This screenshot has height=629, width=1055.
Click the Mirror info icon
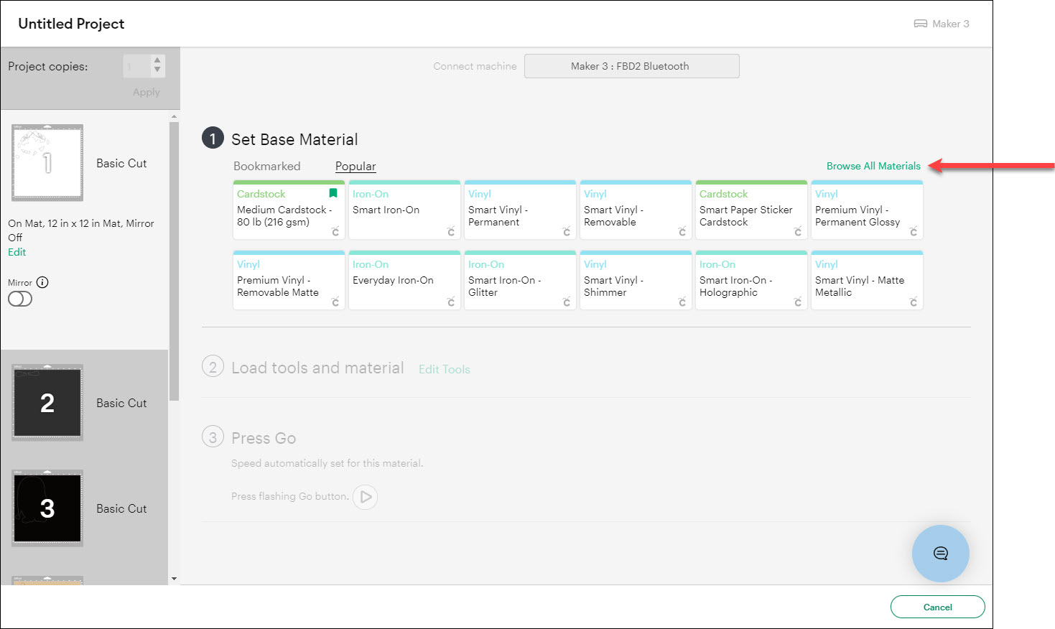(x=42, y=282)
